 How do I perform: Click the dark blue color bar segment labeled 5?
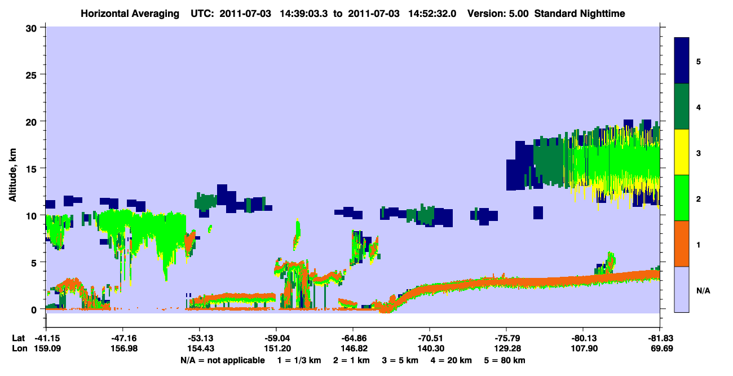pyautogui.click(x=682, y=61)
